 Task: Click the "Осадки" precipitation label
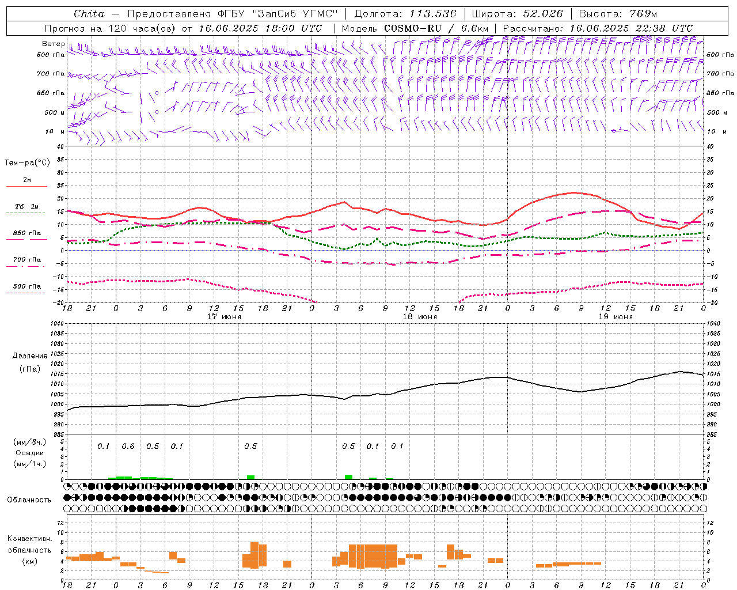30,453
